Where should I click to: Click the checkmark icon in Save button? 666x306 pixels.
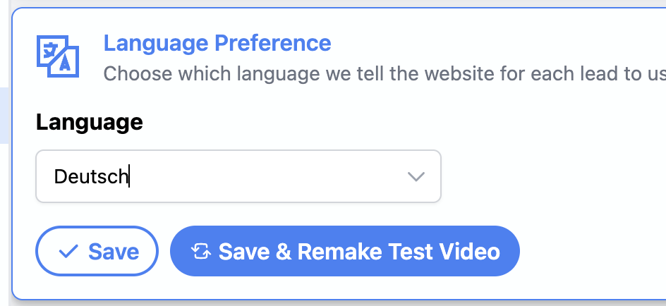(x=68, y=252)
